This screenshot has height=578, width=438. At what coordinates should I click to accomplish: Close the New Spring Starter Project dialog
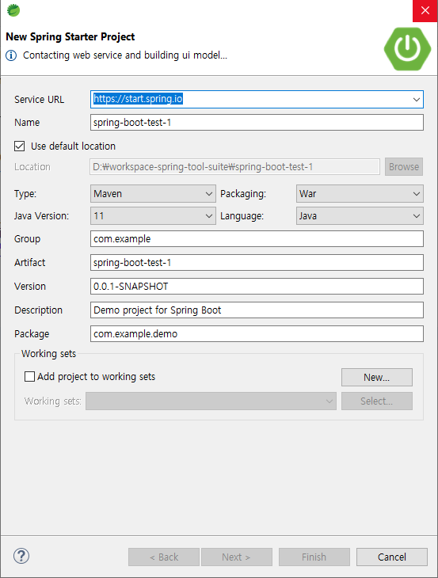coord(425,11)
